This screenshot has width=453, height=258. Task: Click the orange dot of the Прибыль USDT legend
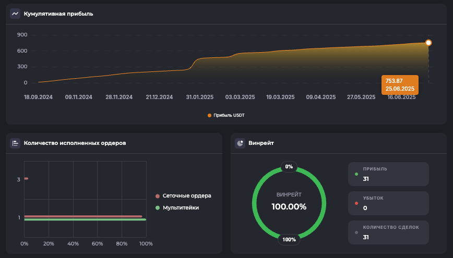click(x=210, y=115)
